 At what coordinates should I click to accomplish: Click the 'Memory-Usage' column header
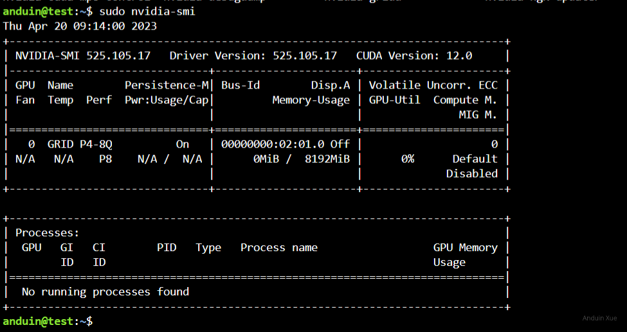[x=311, y=100]
